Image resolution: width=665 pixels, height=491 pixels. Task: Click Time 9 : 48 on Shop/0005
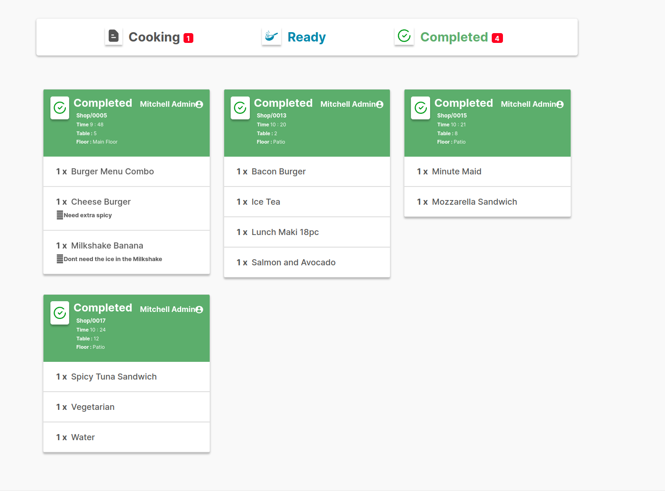(90, 124)
